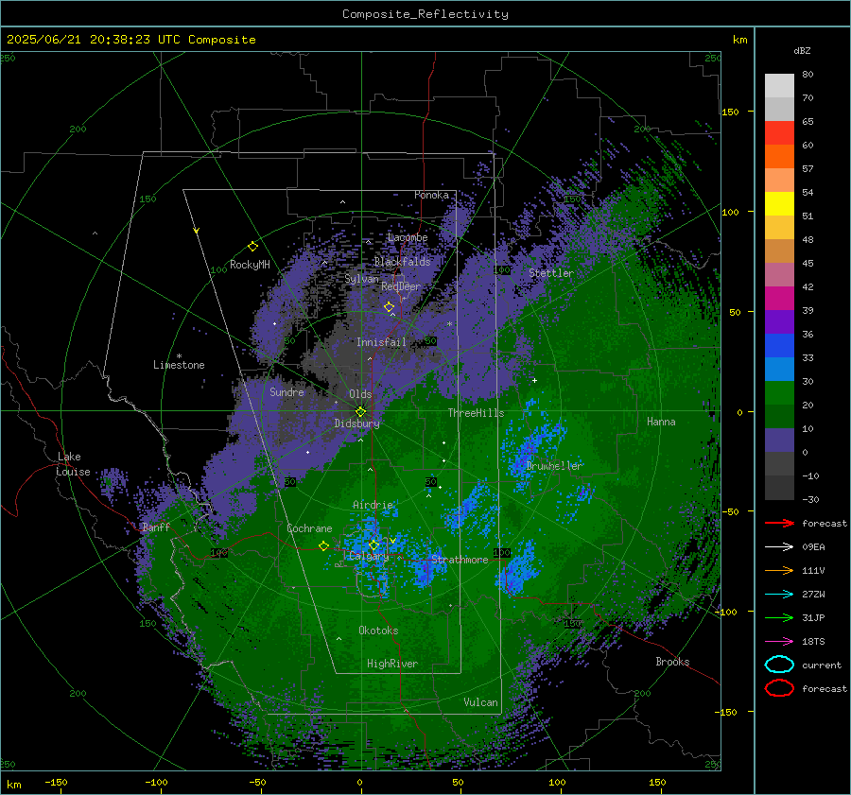Click the cyan 27ZW arrow in legend
Screen dimensions: 851x795
(780, 595)
